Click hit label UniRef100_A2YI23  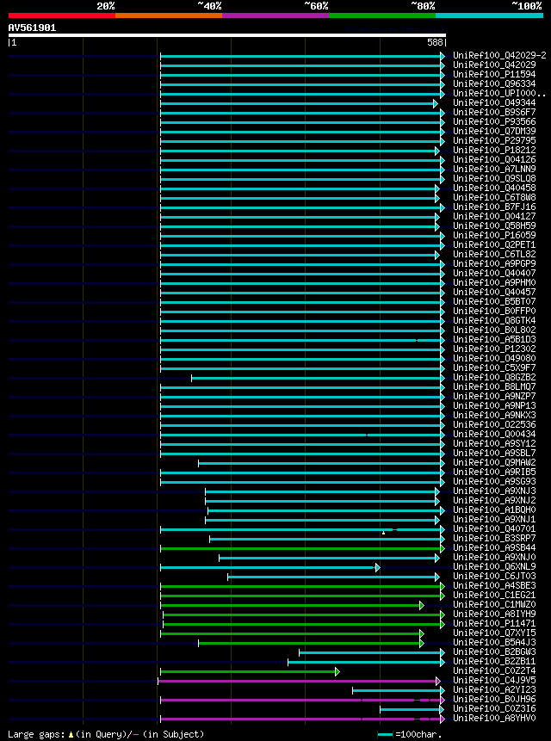click(x=494, y=689)
